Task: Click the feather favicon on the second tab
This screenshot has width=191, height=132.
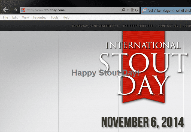Action: click(x=144, y=10)
